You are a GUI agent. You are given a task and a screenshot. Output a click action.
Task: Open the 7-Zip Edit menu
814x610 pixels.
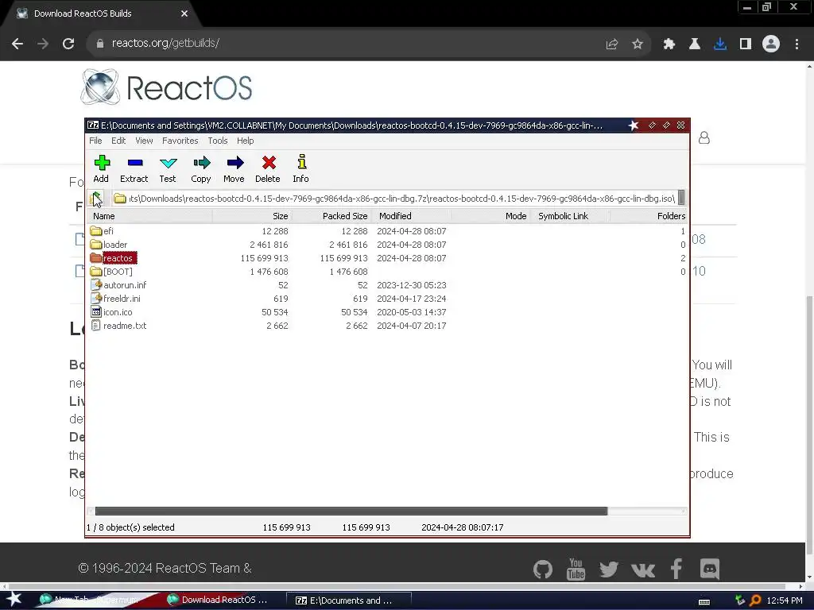coord(118,141)
